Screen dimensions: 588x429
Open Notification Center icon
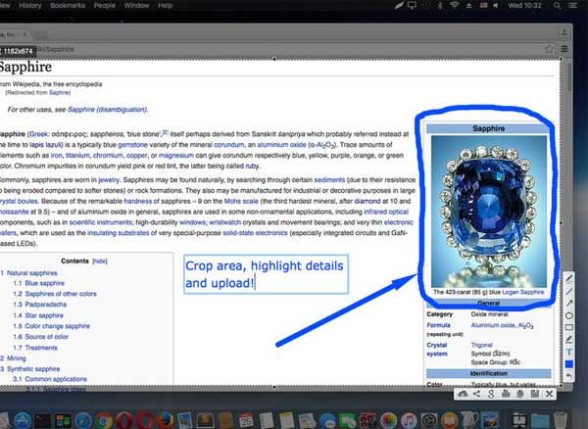tap(572, 5)
